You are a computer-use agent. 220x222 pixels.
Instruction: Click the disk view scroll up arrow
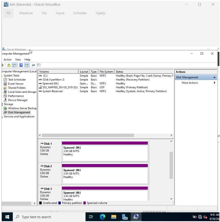(171, 141)
